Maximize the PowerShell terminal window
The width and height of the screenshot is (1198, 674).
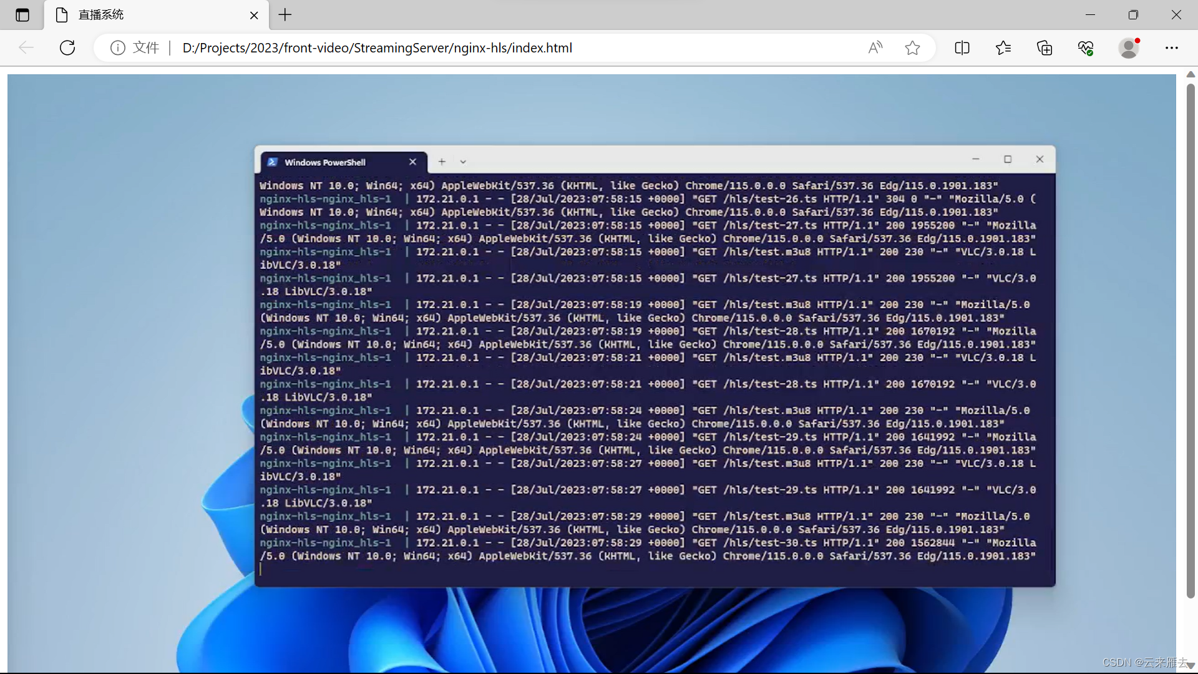1008,159
